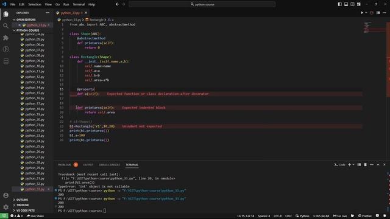Open Customize Layout icon
This screenshot has width=390, height=219.
[x=359, y=4]
